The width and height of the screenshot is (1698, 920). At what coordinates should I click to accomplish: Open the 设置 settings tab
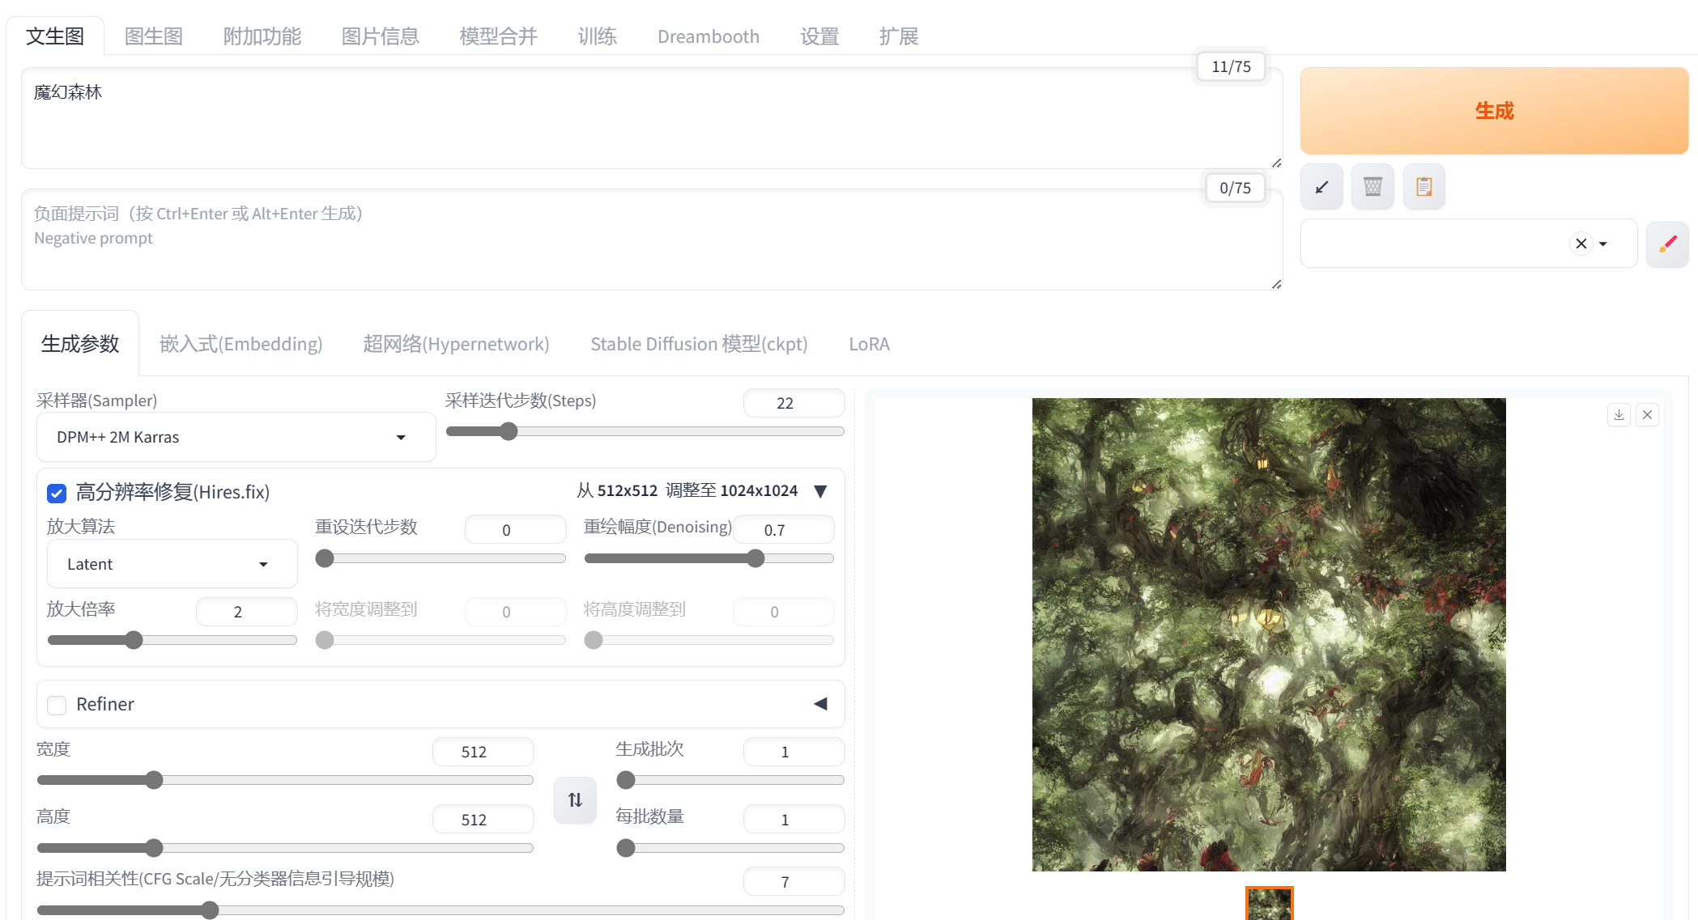pyautogui.click(x=819, y=36)
